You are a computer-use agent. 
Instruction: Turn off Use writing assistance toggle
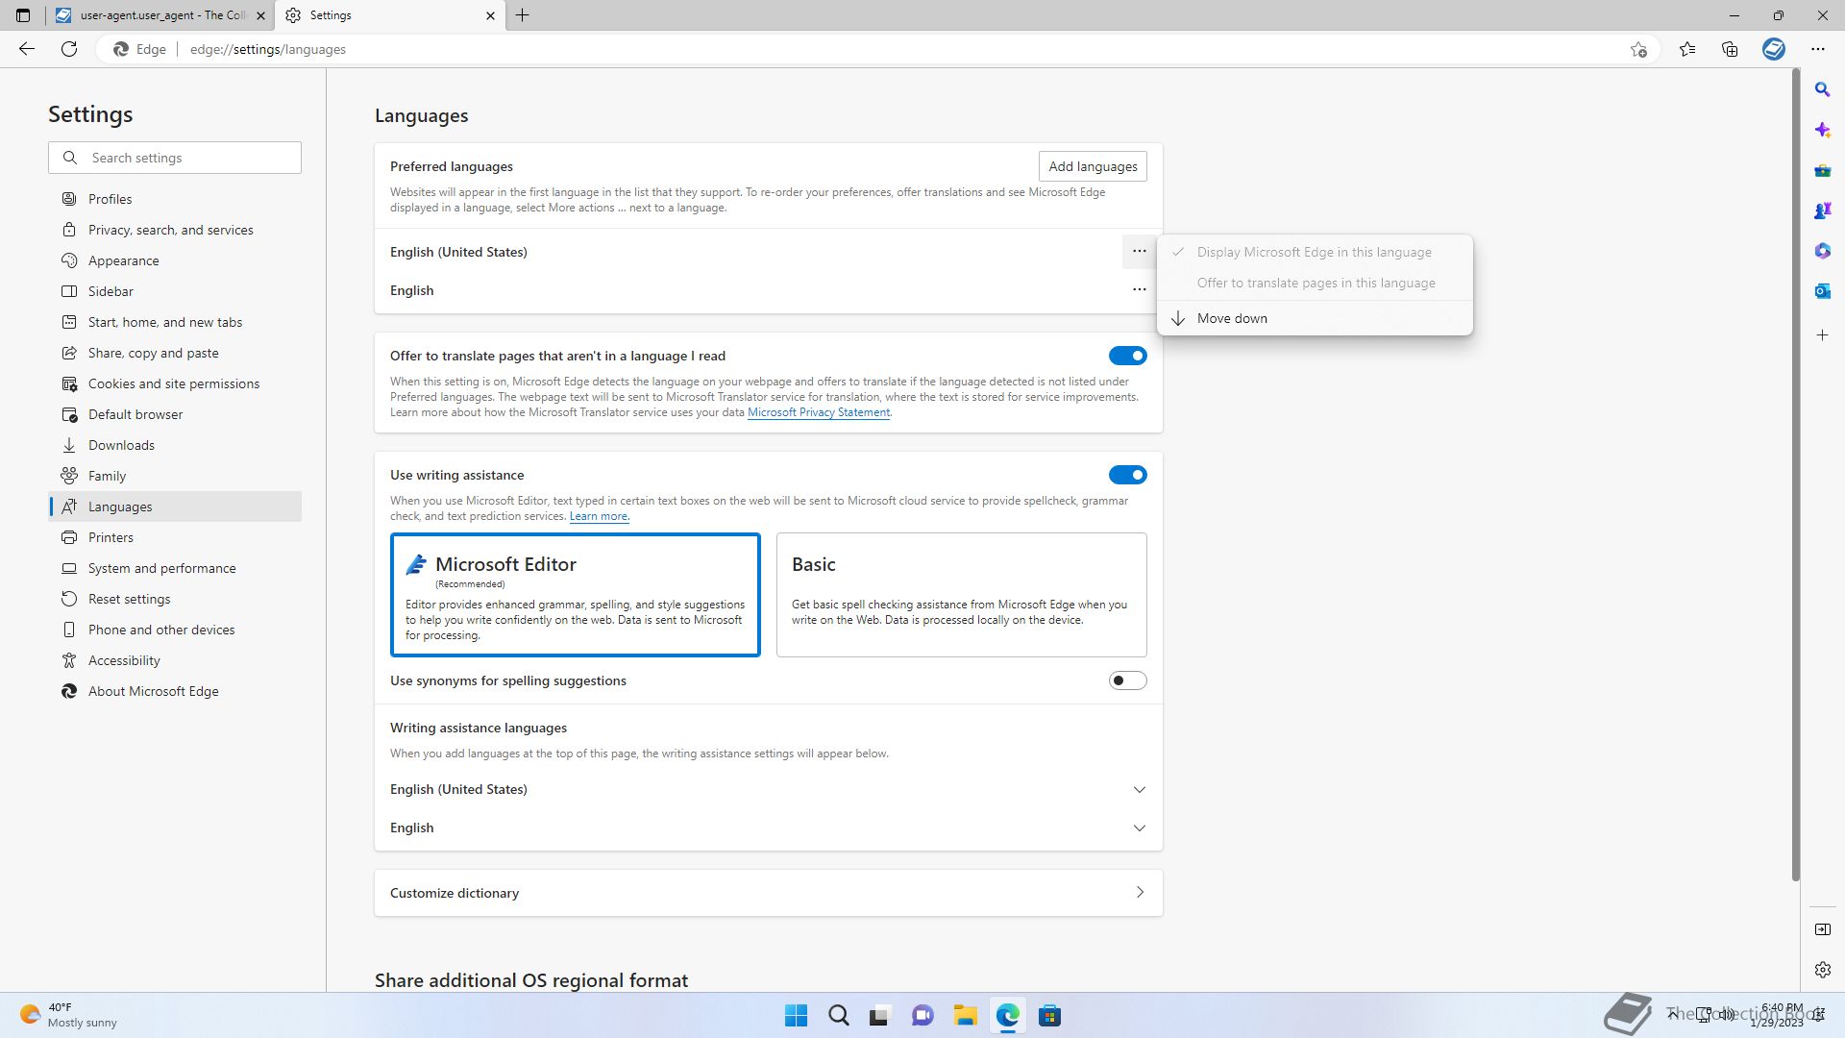click(1127, 475)
